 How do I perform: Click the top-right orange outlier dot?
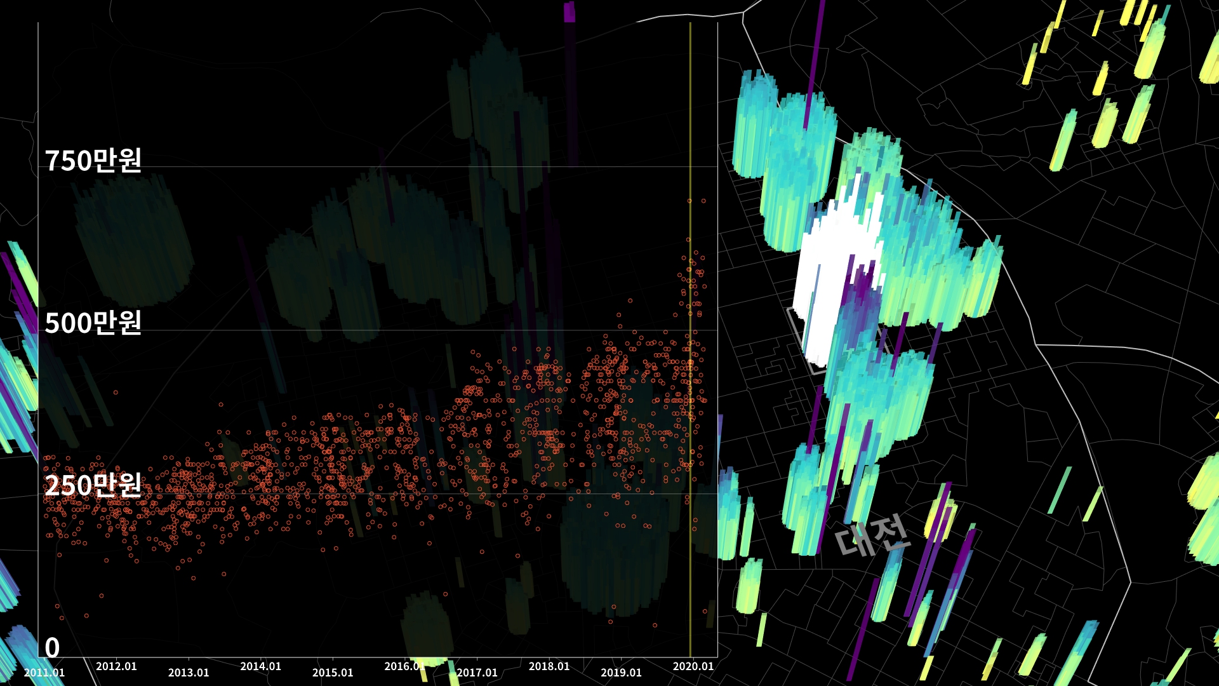tap(703, 201)
